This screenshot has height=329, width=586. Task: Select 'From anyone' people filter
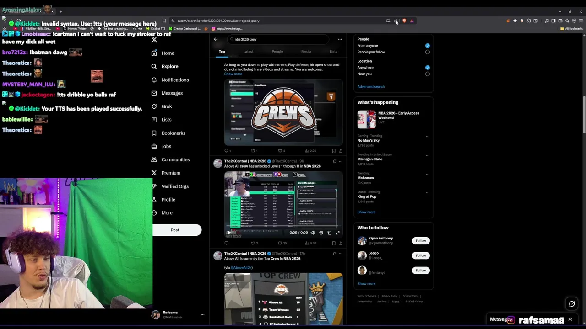(x=428, y=46)
